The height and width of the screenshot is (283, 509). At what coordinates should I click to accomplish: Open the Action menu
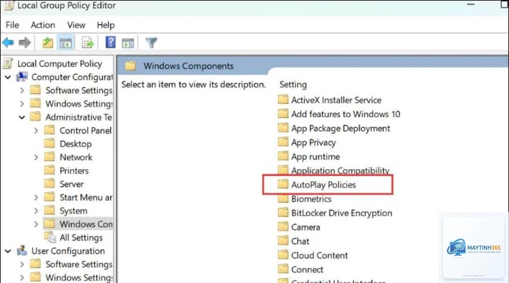coord(43,25)
